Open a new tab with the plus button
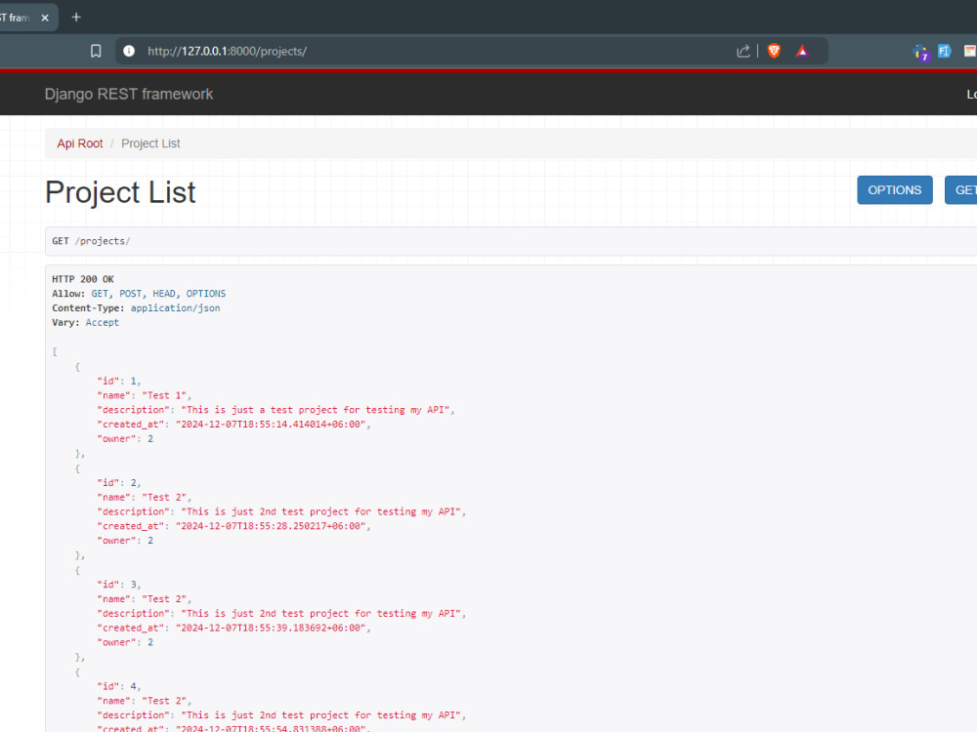Viewport: 977px width, 732px height. point(76,18)
